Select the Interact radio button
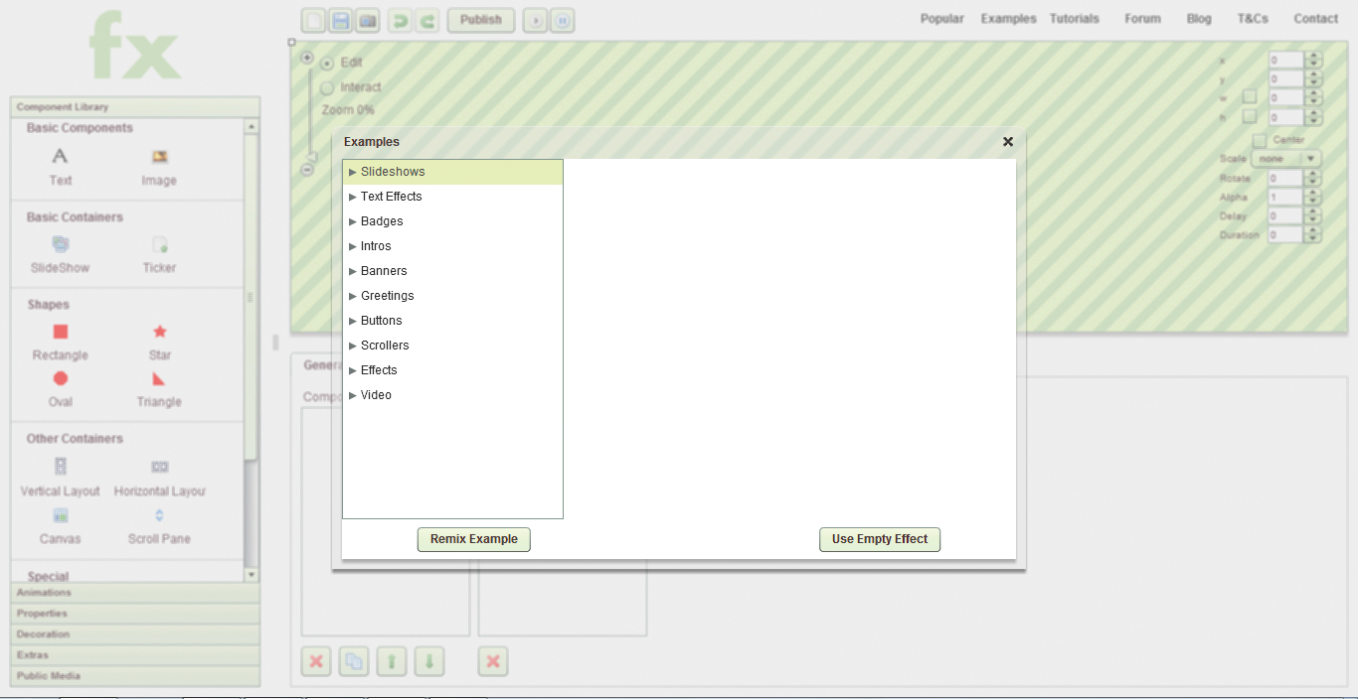The image size is (1358, 699). (327, 87)
